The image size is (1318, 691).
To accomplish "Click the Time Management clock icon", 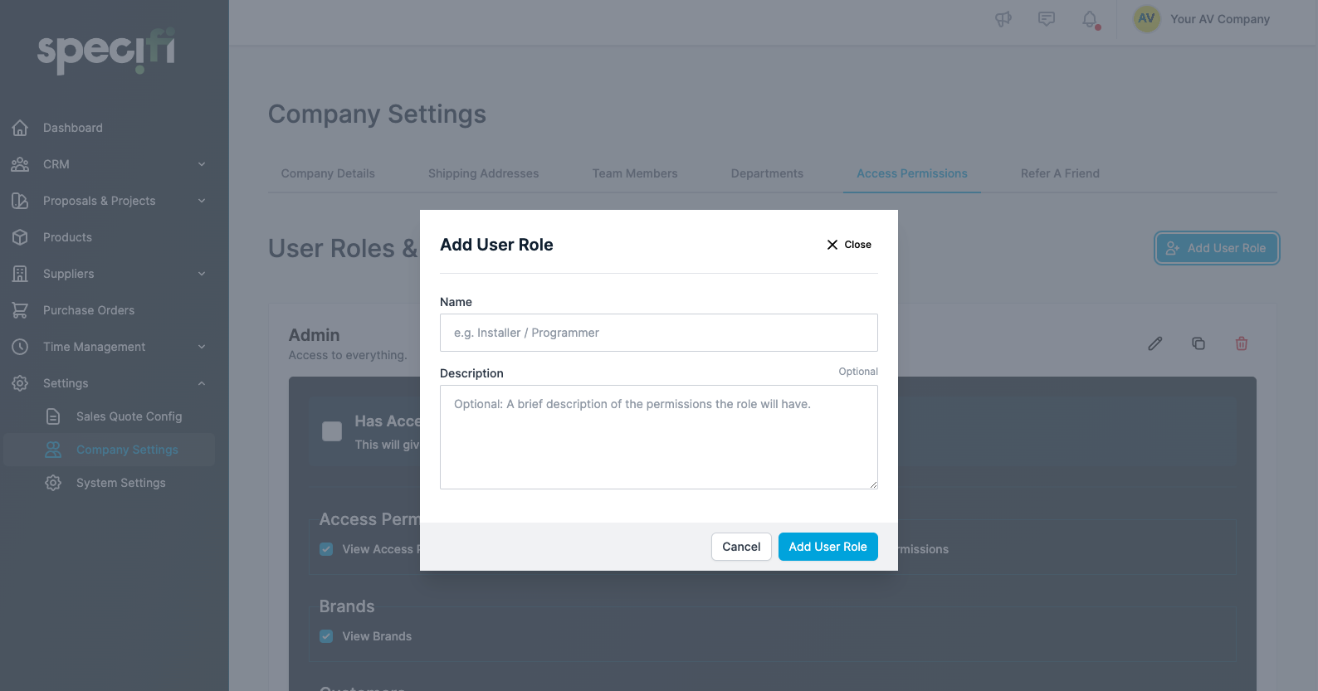I will 20,347.
